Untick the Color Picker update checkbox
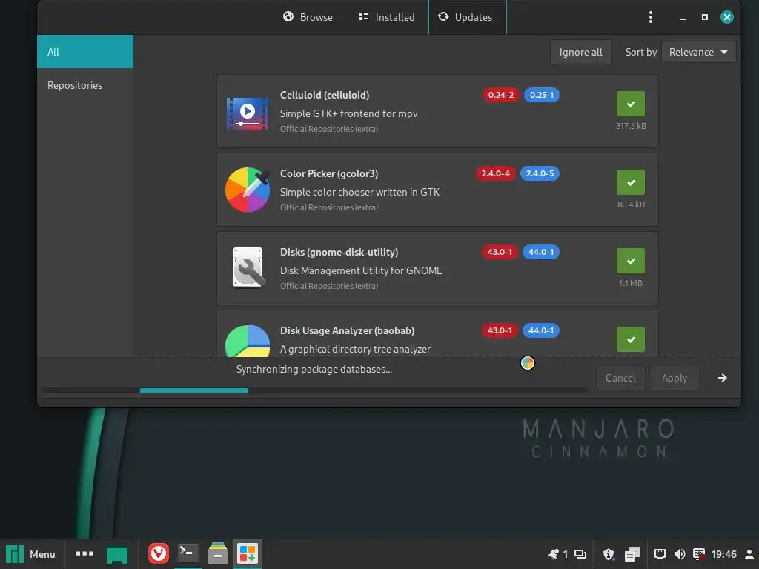 coord(630,182)
